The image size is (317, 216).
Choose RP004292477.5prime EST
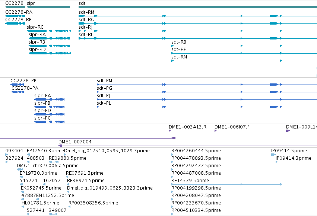[x=172, y=169]
